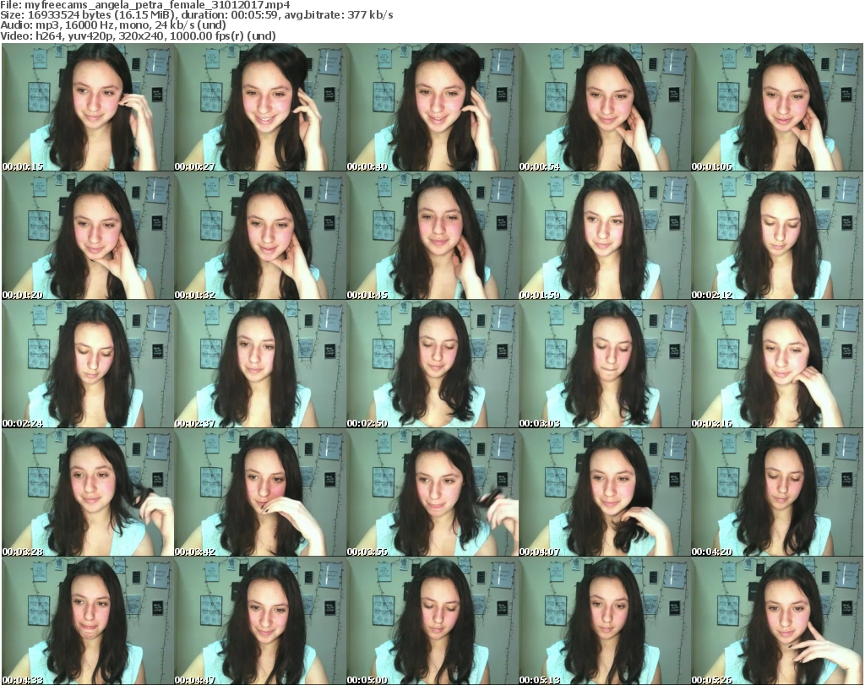Click the 00:00:40 preview frame

pyautogui.click(x=432, y=107)
